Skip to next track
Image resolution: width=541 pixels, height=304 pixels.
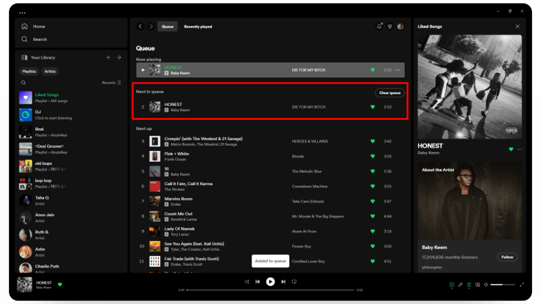click(x=283, y=281)
